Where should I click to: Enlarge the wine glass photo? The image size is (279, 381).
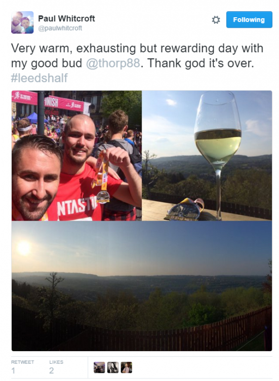[x=207, y=156]
